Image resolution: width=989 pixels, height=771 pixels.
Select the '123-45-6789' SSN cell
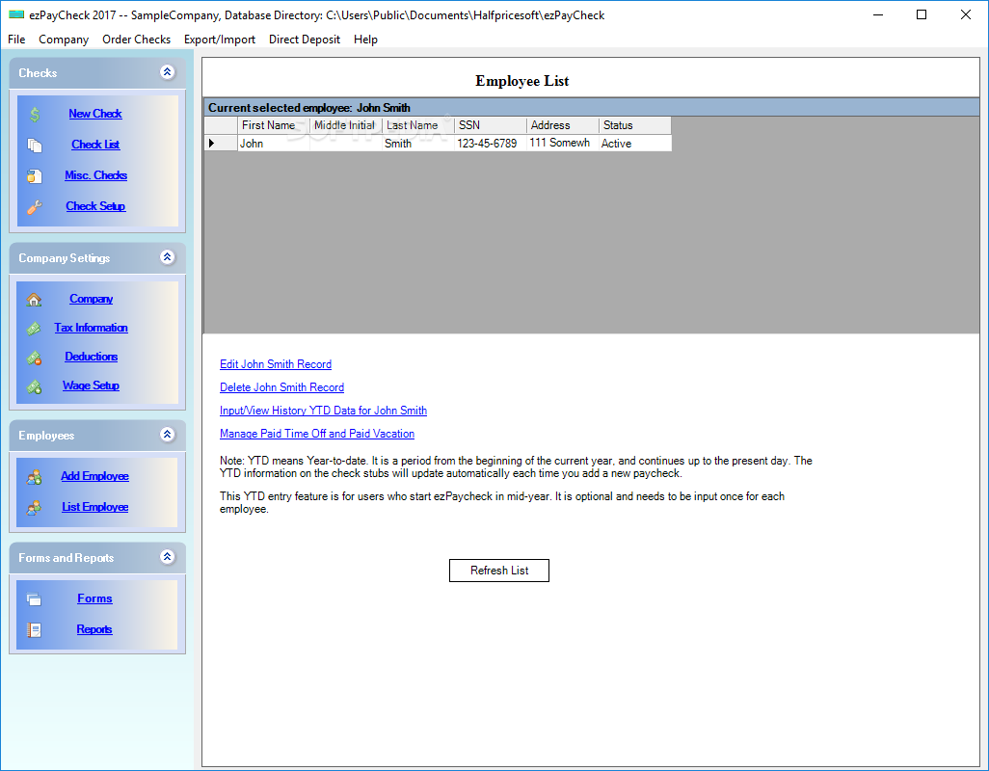click(491, 143)
